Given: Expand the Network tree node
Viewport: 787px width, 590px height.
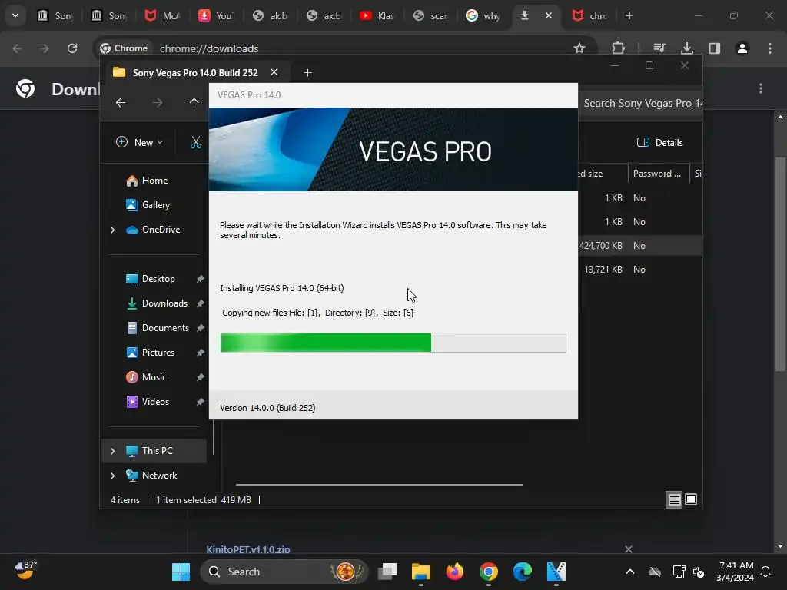Looking at the screenshot, I should (x=112, y=476).
